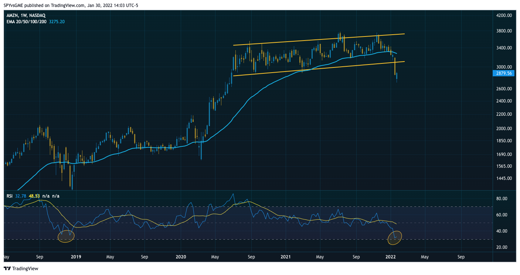
Task: Click the 1445.00 price axis label
Action: (x=504, y=178)
